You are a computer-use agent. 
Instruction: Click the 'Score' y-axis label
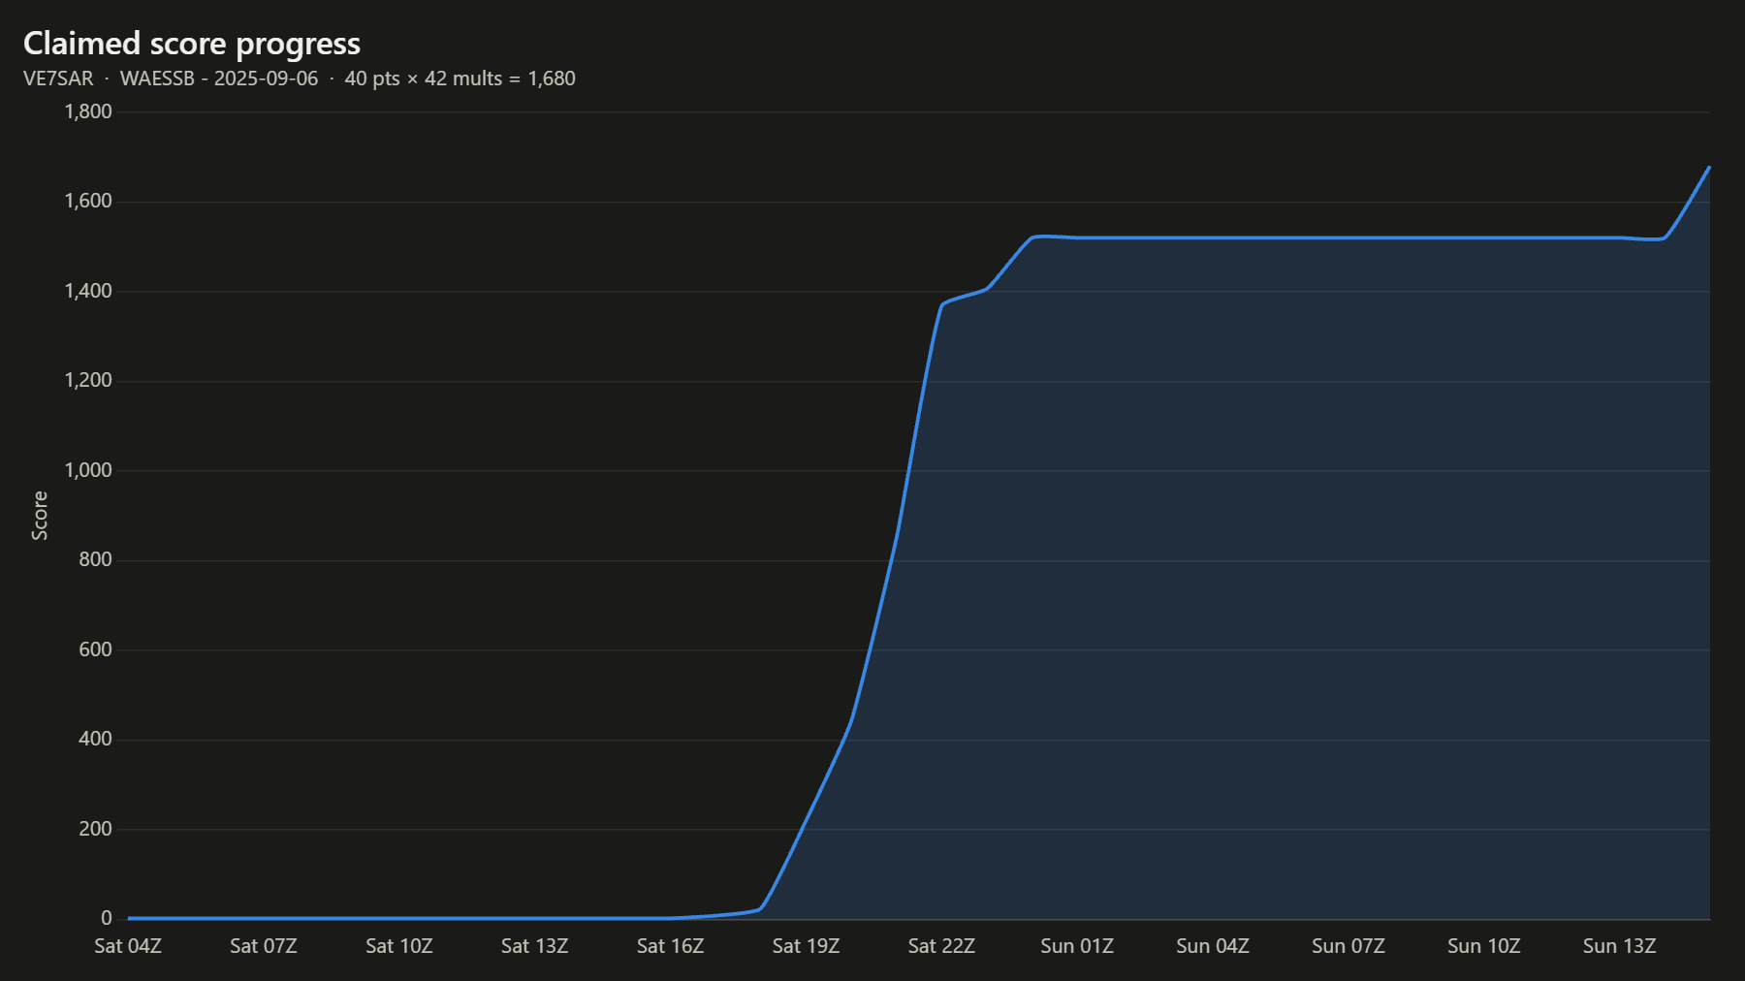coord(40,515)
